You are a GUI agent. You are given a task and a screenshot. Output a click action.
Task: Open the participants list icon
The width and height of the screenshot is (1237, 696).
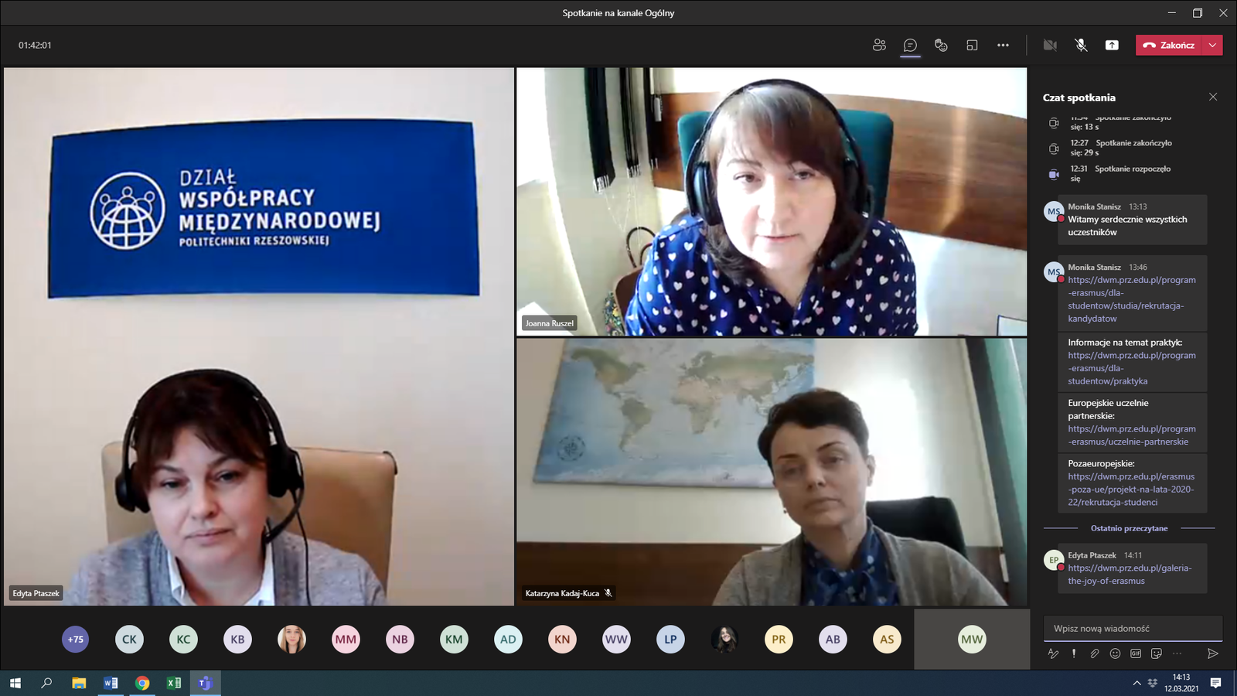pos(879,45)
